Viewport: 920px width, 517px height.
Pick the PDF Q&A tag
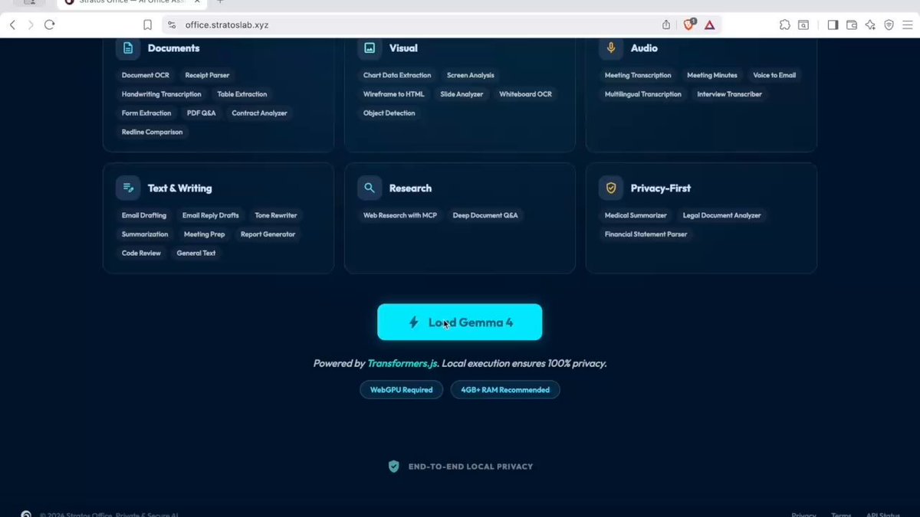pos(202,113)
